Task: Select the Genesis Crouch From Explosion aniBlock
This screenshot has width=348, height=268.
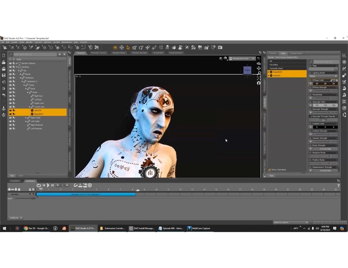Action: tap(86, 194)
